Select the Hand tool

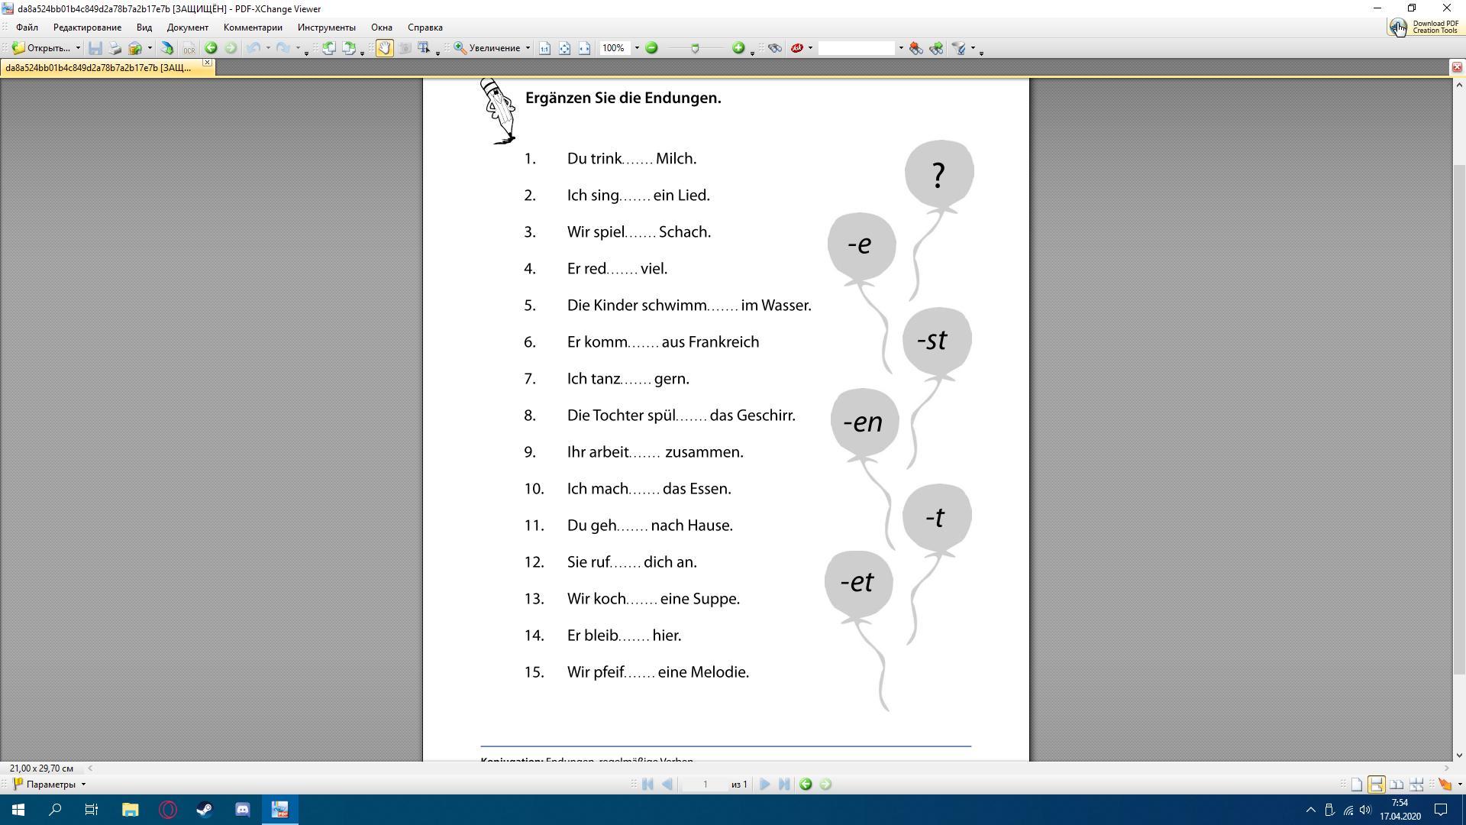pos(384,48)
